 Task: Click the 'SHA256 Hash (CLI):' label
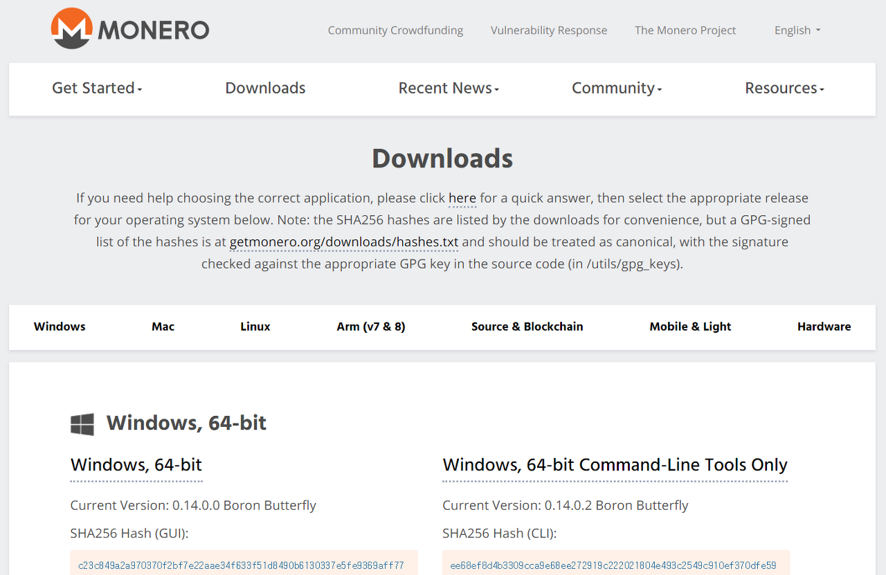500,533
